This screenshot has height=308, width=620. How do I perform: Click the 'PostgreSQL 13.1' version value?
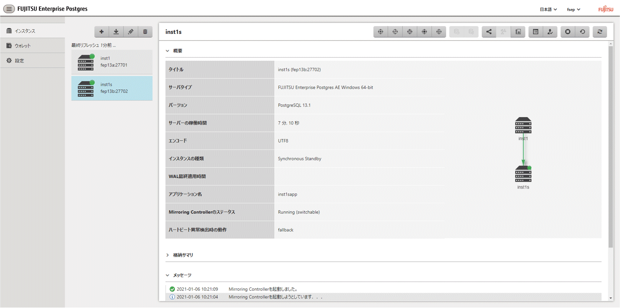pos(294,105)
